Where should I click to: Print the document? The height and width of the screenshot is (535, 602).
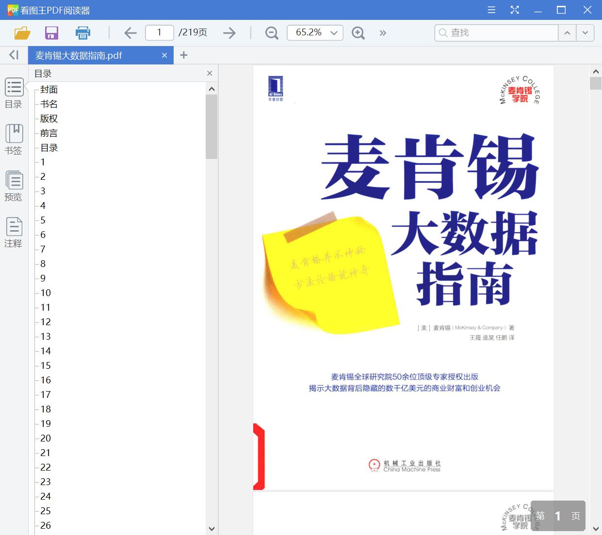(x=82, y=32)
